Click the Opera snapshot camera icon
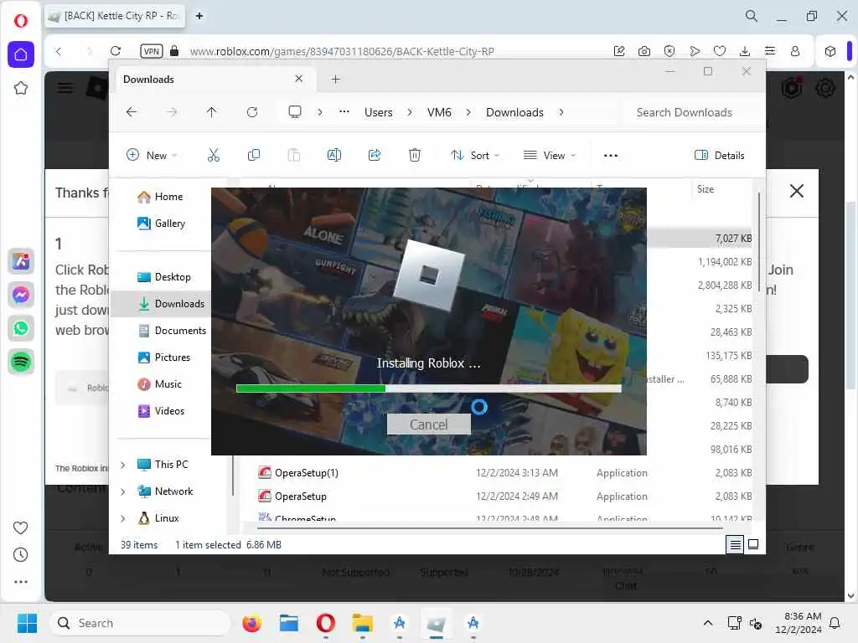The width and height of the screenshot is (858, 643). pos(644,51)
